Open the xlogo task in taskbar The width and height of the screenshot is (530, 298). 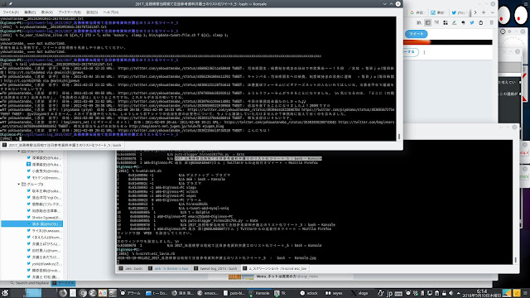click(359, 293)
